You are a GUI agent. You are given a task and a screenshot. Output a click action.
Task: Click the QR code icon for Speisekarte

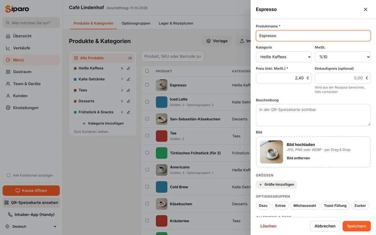(x=7, y=203)
